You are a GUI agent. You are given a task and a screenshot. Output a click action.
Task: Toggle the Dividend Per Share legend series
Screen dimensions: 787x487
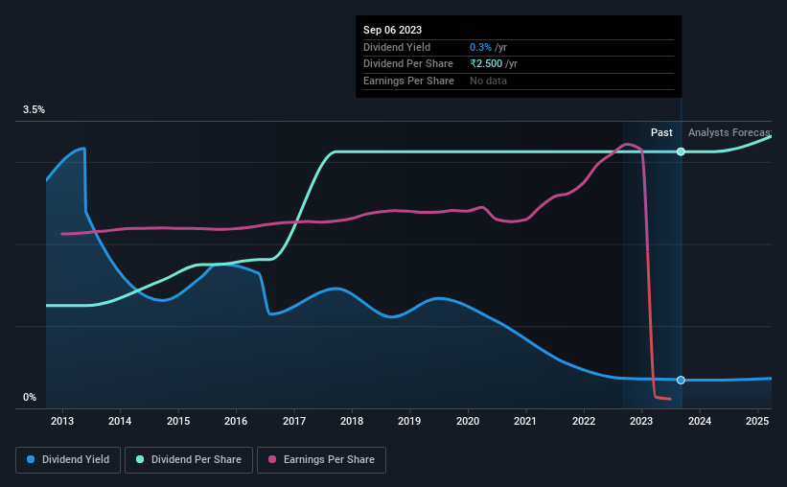tap(189, 460)
